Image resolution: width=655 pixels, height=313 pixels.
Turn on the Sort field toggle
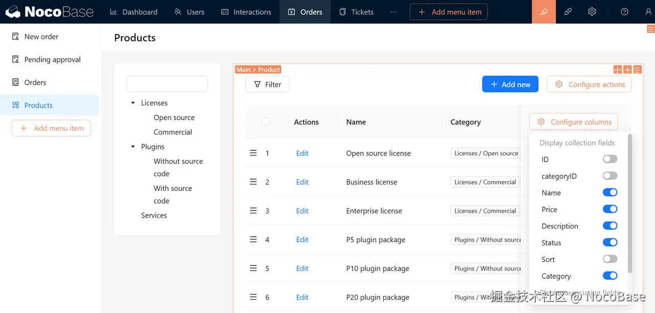tap(610, 259)
